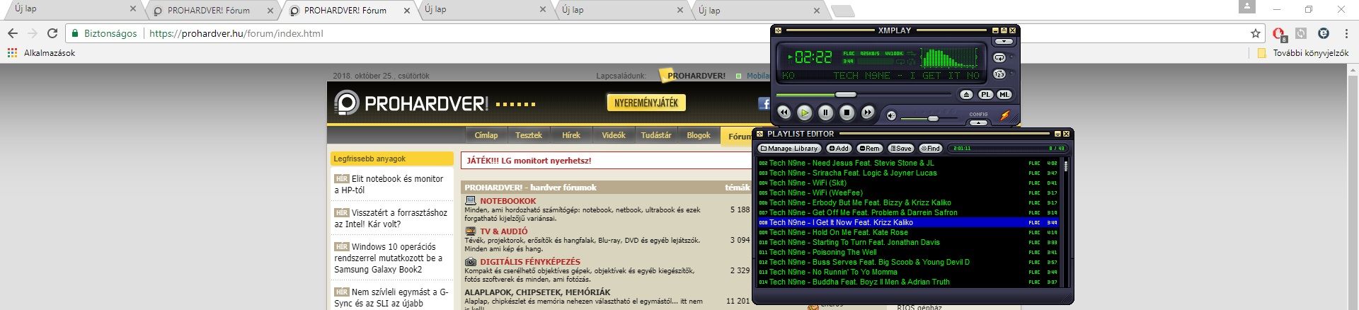Open Manage Library in Playlist Editor
Screen dimensions: 1359x310
pyautogui.click(x=789, y=149)
